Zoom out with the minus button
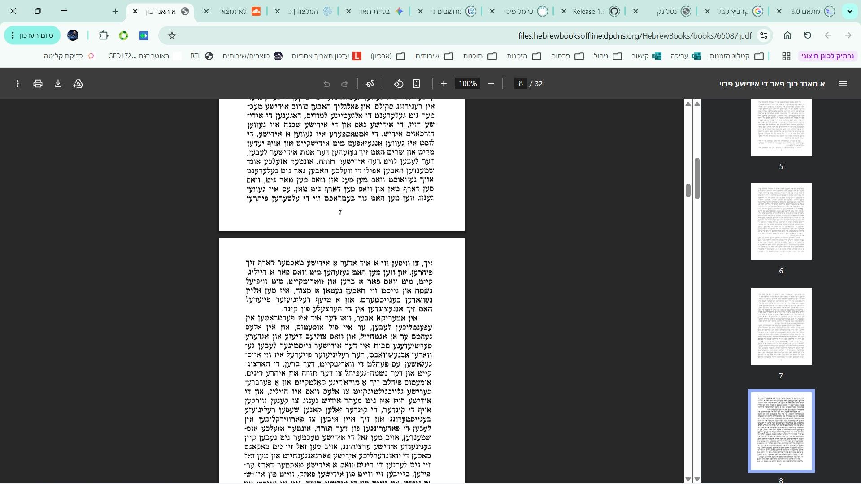Viewport: 861px width, 484px height. (491, 84)
